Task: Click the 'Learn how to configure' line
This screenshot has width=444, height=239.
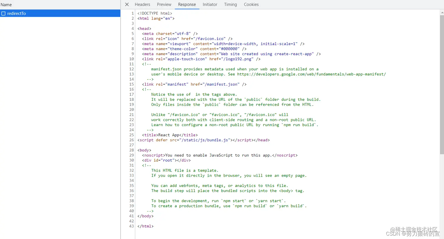Action: pos(235,125)
